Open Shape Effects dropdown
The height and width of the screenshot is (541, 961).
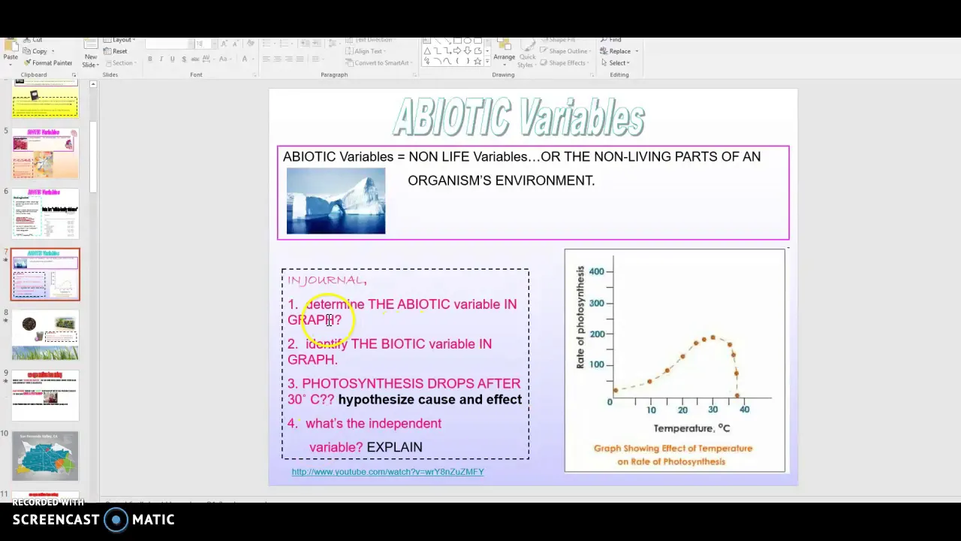click(566, 63)
